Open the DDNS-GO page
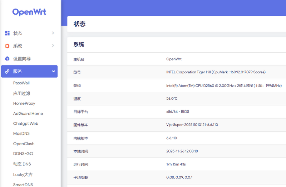 point(23,154)
